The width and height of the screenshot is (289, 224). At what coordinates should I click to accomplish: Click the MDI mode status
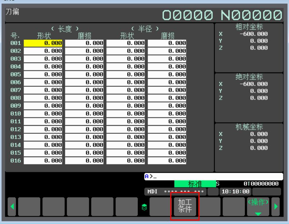point(152,192)
